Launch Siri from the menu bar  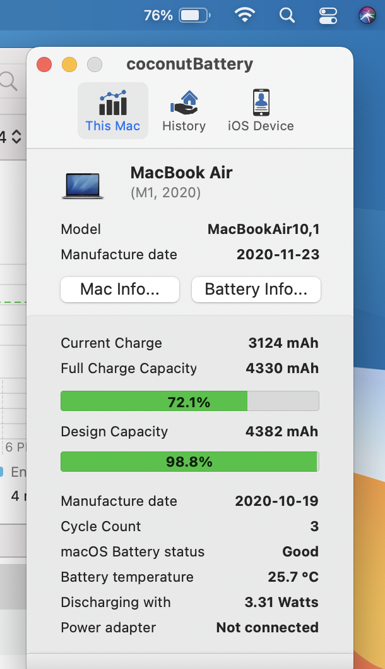coord(367,15)
